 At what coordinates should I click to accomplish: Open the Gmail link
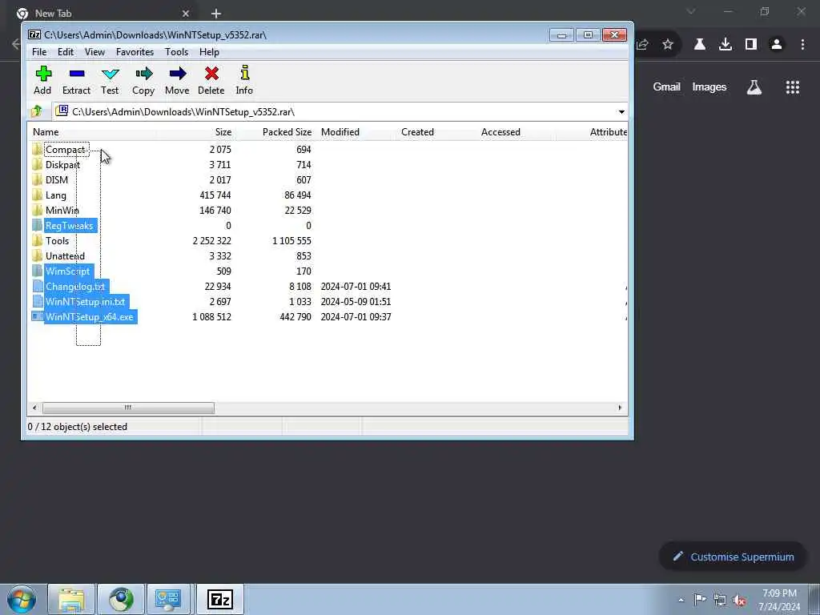666,86
